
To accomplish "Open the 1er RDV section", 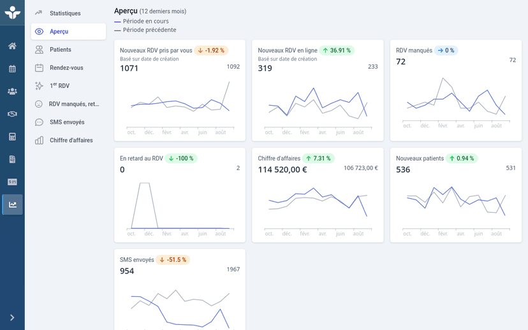I will [68, 85].
